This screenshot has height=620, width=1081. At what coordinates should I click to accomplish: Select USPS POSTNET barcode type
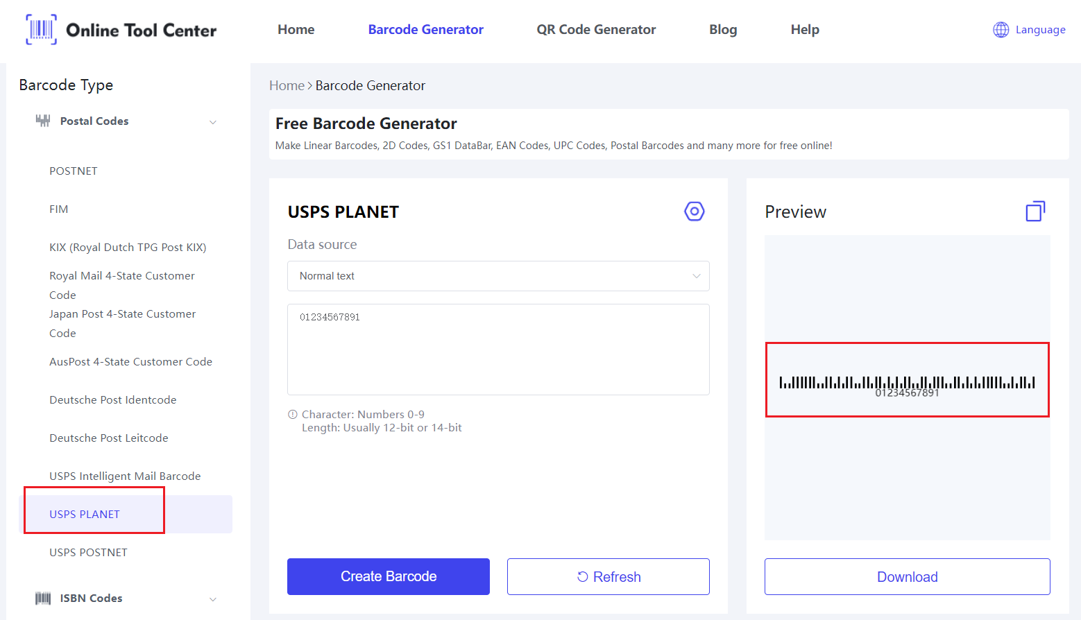click(88, 553)
